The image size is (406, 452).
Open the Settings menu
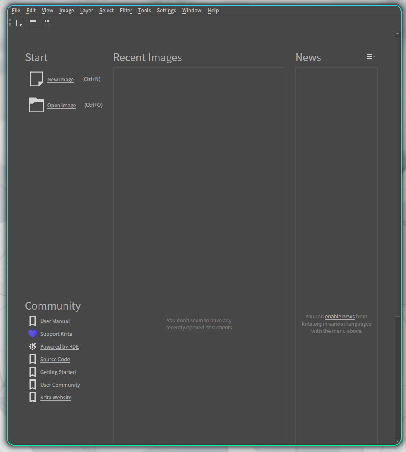(166, 11)
